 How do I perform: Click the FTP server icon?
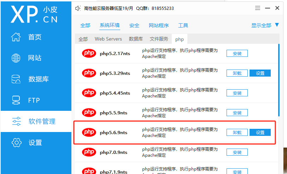pyautogui.click(x=16, y=100)
